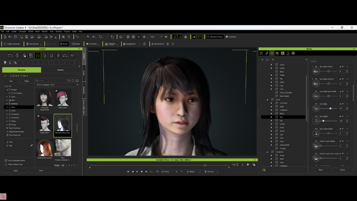Screen dimensions: 357x201
Task: Toggle Show Subfolder Items checkbox
Action: [x=6, y=160]
